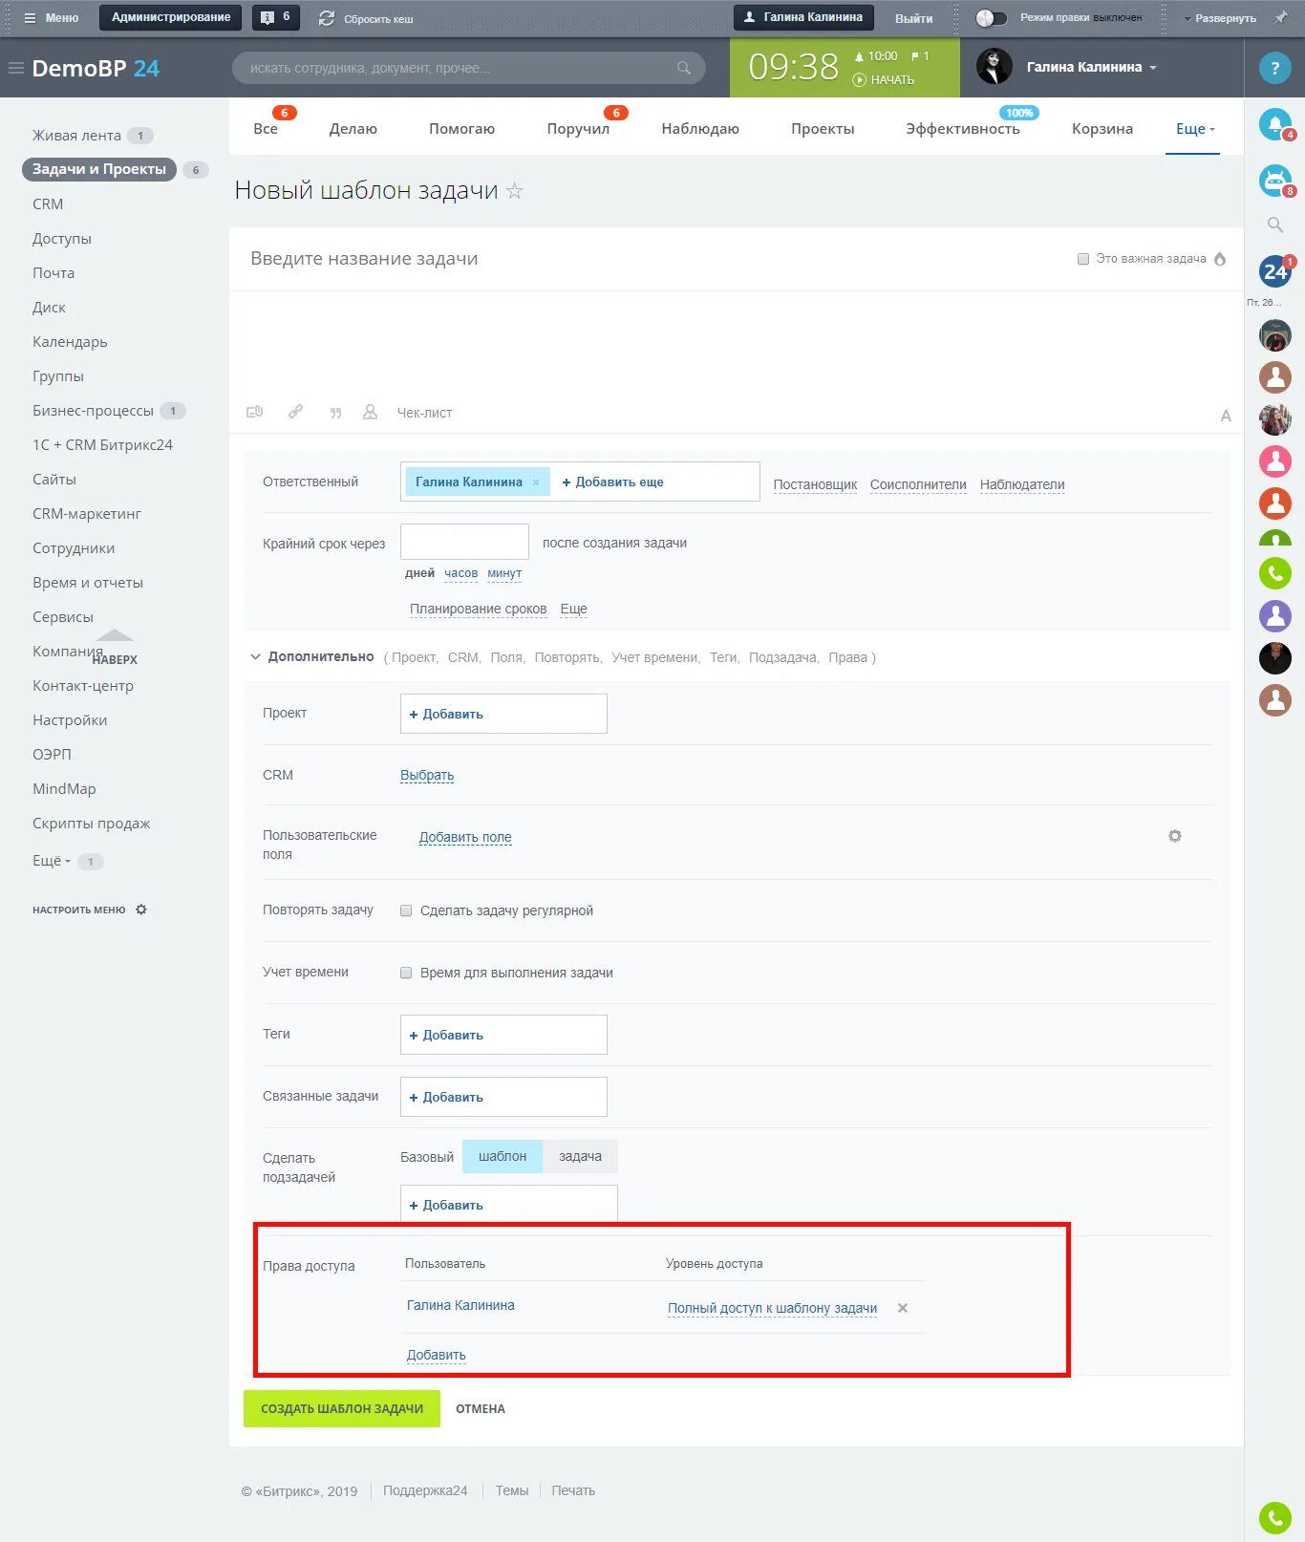Mention a user with the person icon

[x=370, y=413]
